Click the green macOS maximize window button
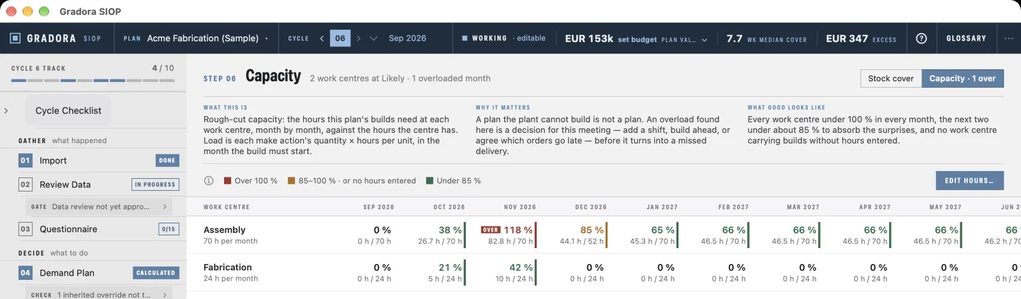Screen dimensions: 1021x299 (44, 11)
